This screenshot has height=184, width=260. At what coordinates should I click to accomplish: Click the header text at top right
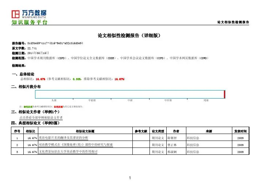coord(233,22)
